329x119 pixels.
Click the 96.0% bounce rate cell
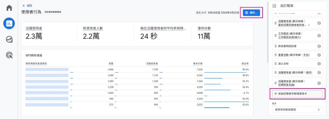click(x=245, y=99)
